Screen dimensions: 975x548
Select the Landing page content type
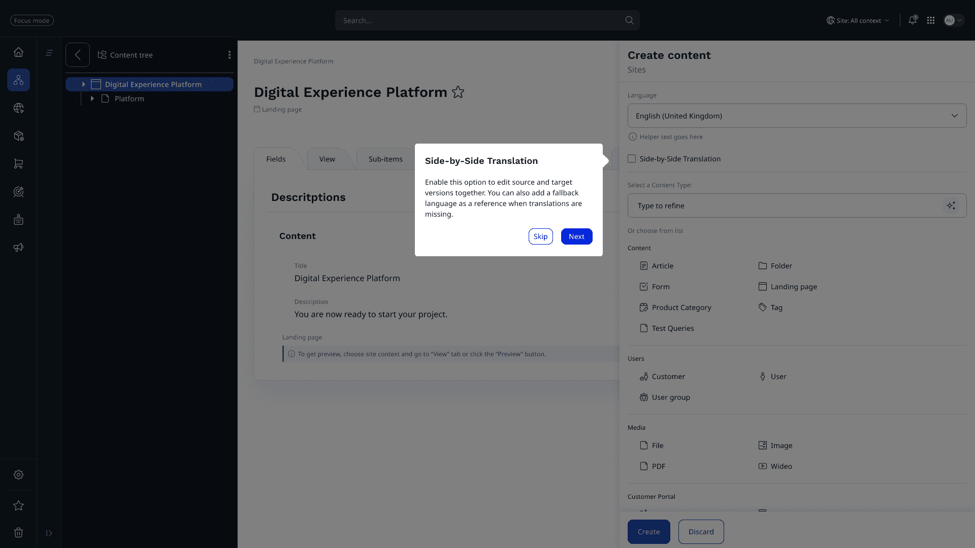tap(793, 287)
